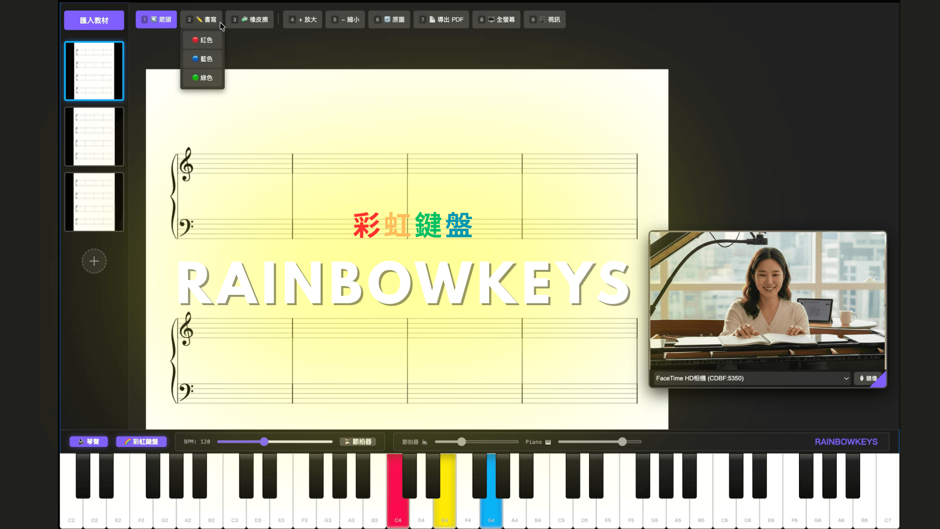Zoom in with the 放大 button
The width and height of the screenshot is (940, 529).
tap(303, 20)
